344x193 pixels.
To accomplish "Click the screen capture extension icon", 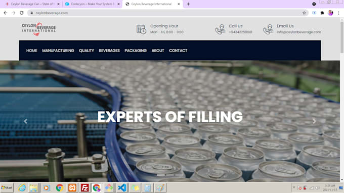I will click(x=314, y=13).
